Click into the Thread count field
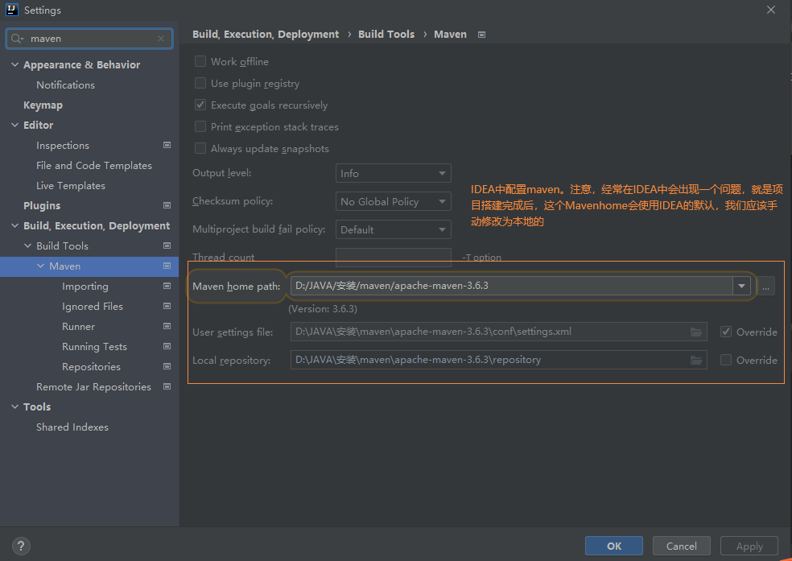The width and height of the screenshot is (792, 561). point(393,257)
